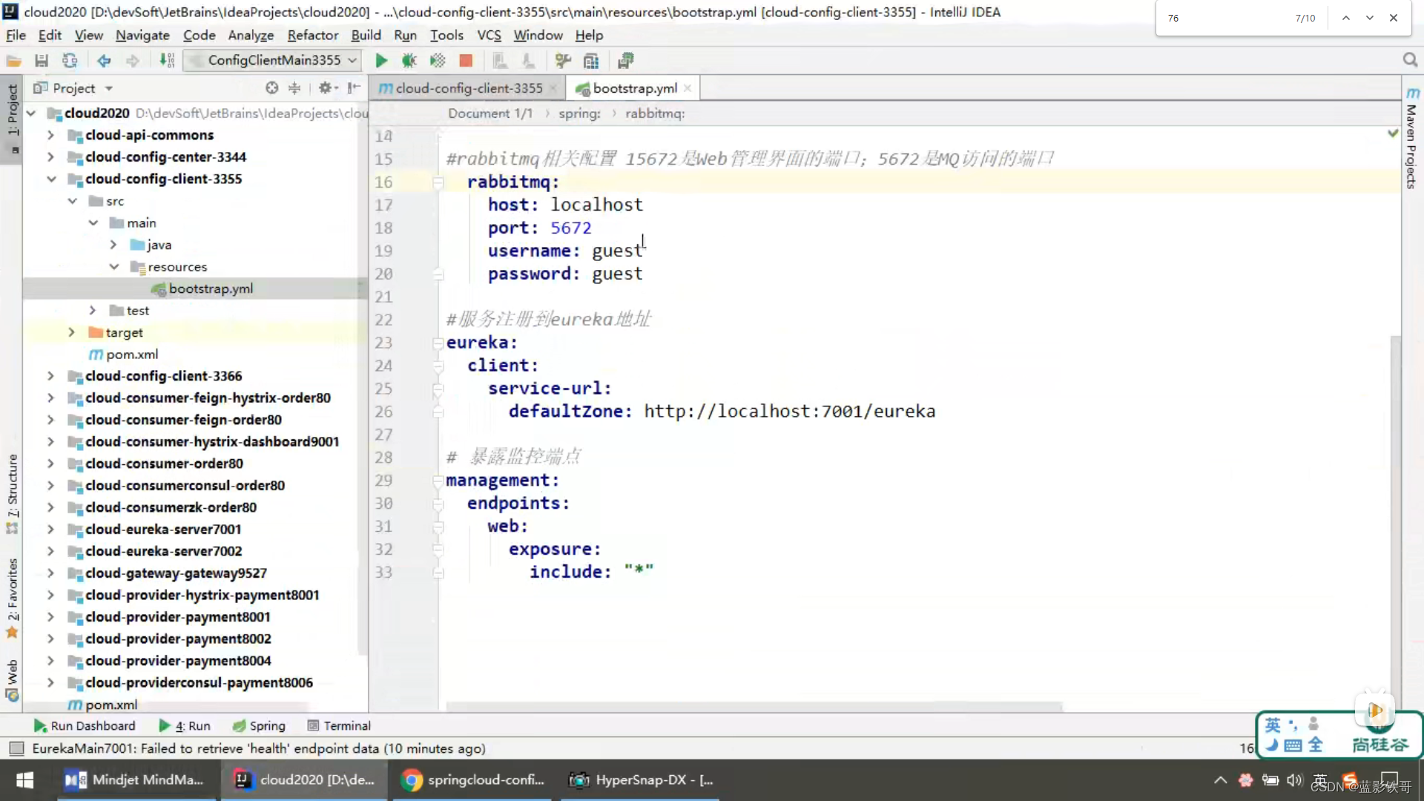This screenshot has height=801, width=1424.
Task: Close the find bar with the X
Action: click(1394, 18)
